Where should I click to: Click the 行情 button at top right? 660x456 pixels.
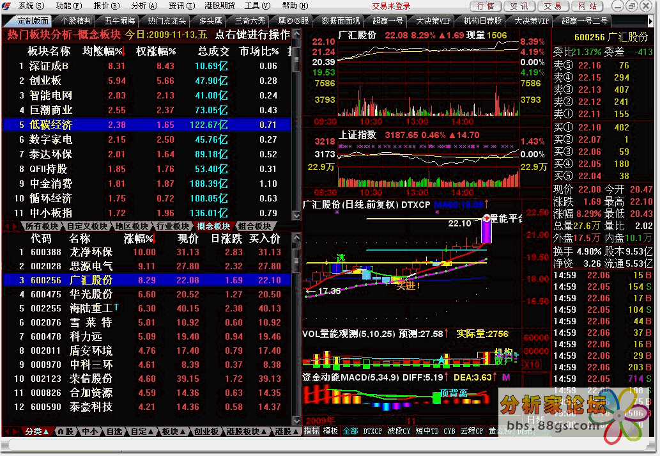[x=486, y=6]
